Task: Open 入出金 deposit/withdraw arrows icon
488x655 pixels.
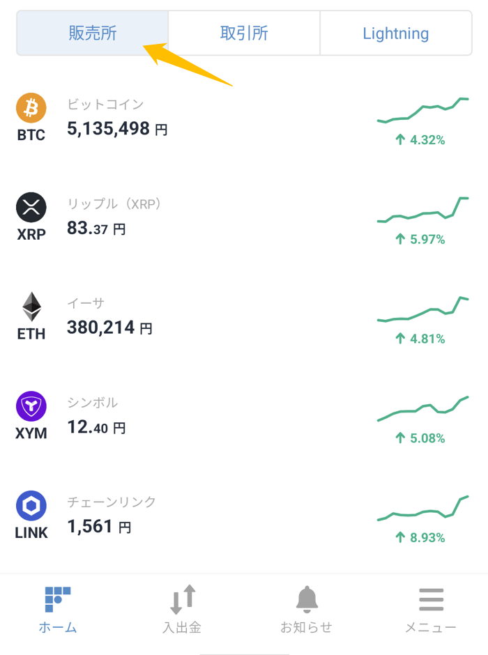Action: coord(183,599)
